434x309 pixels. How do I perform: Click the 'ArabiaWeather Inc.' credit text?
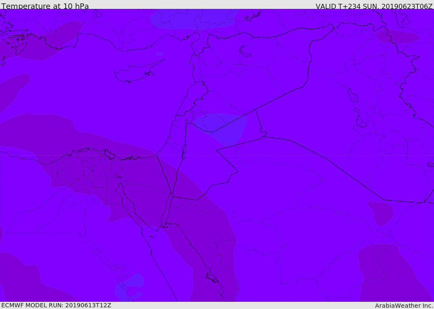coord(403,306)
